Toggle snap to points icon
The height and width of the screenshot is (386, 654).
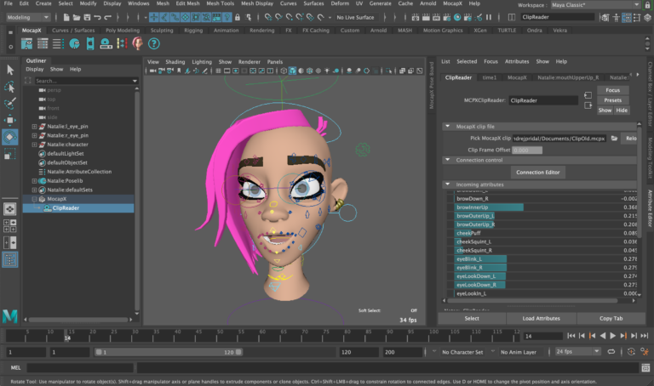[289, 17]
